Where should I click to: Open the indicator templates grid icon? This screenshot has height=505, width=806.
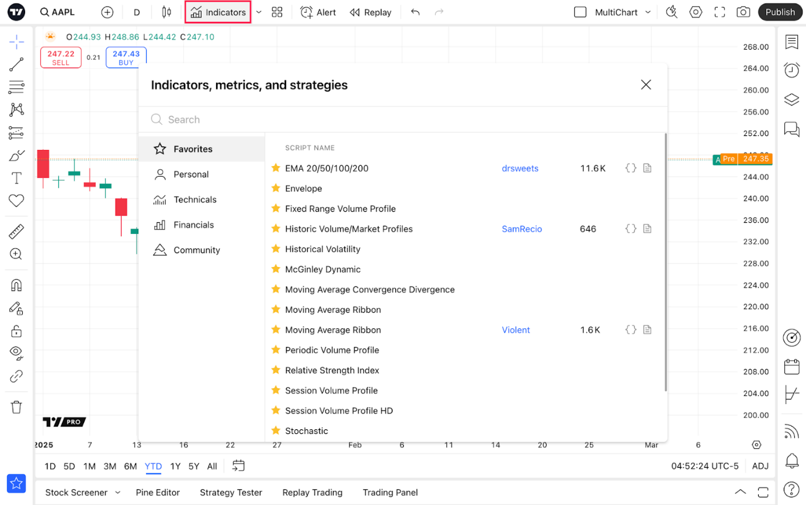[x=277, y=12]
